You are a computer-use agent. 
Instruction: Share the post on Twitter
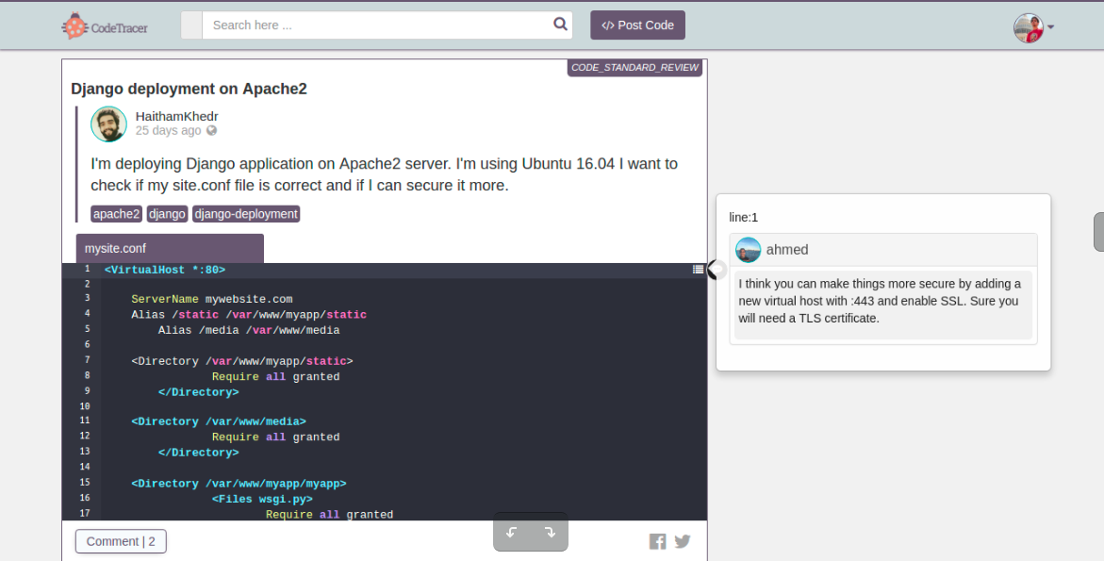tap(683, 541)
